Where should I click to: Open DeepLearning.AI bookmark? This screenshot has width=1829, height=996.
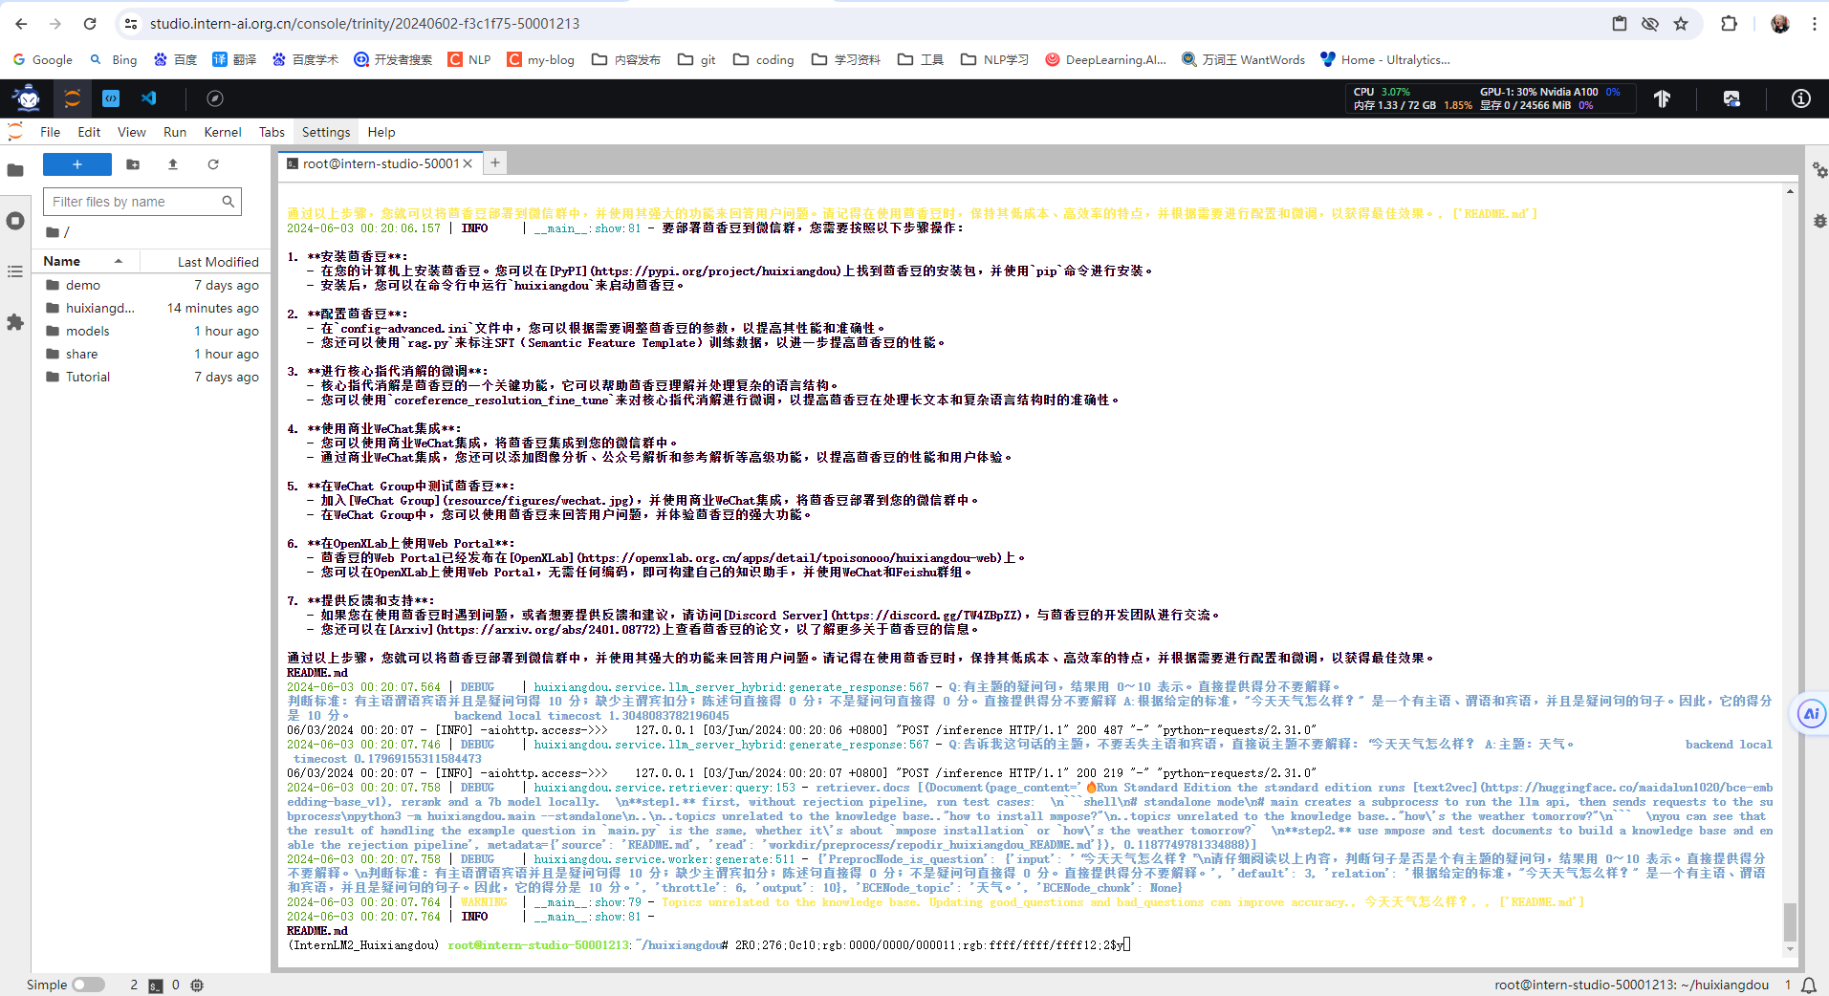(1106, 59)
